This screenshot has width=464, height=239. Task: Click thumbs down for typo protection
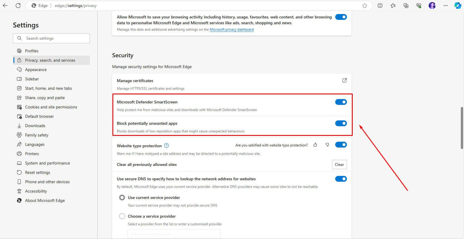tap(327, 145)
